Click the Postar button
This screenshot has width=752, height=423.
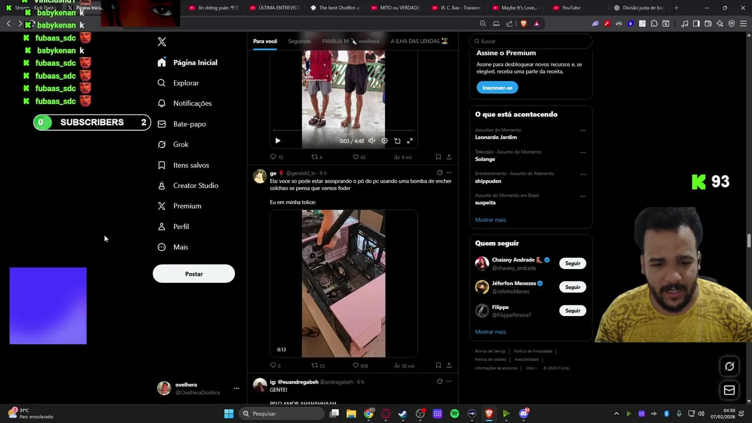[194, 274]
